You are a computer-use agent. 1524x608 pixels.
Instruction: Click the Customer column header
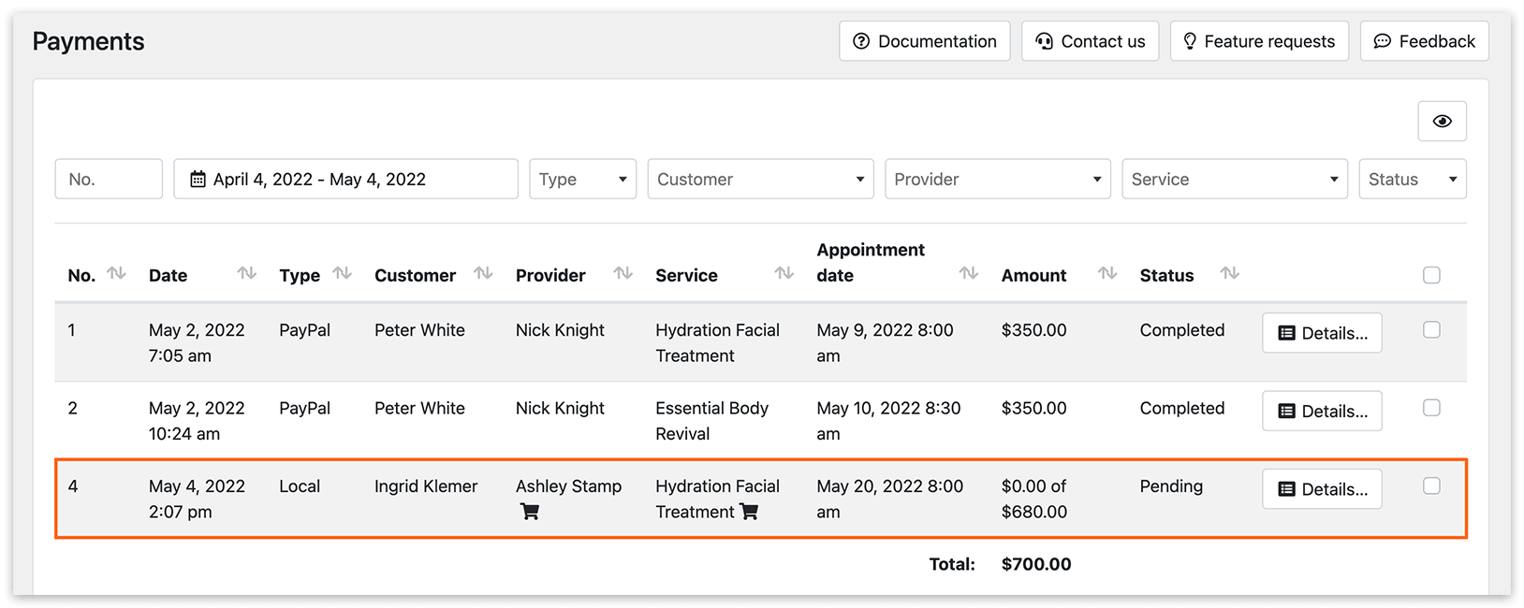[x=415, y=275]
